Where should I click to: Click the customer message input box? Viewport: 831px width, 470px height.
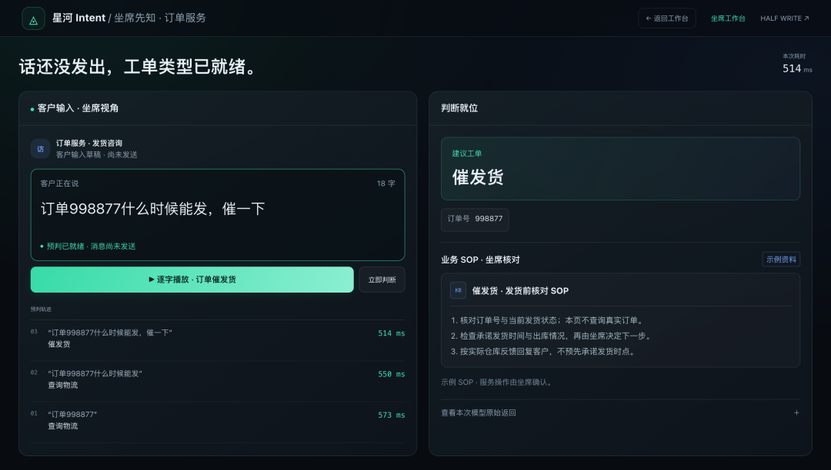218,214
